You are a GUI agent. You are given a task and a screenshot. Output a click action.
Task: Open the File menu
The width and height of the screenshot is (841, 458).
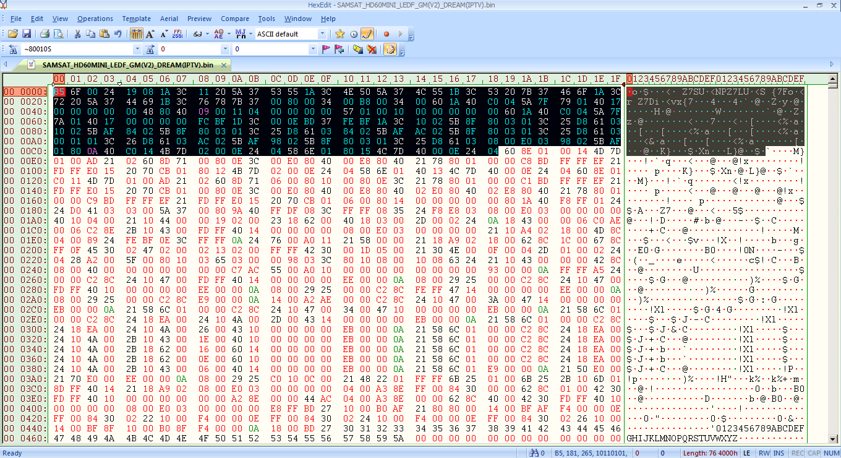coord(16,19)
